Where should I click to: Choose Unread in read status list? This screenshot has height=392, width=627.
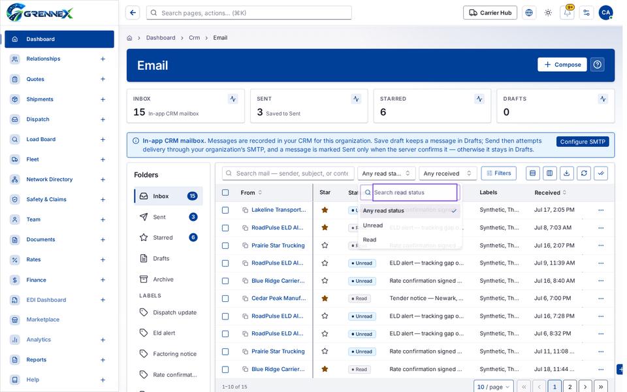410,225
